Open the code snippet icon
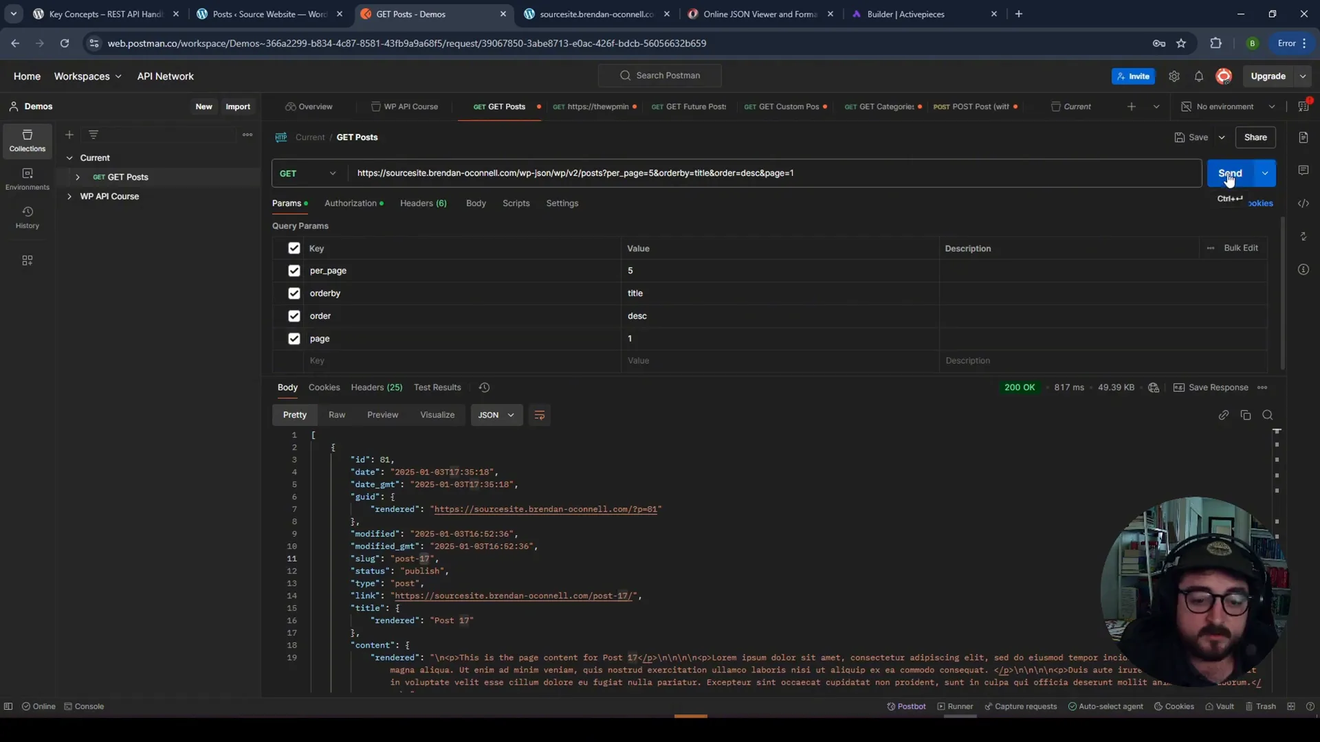The image size is (1320, 742). click(1303, 203)
